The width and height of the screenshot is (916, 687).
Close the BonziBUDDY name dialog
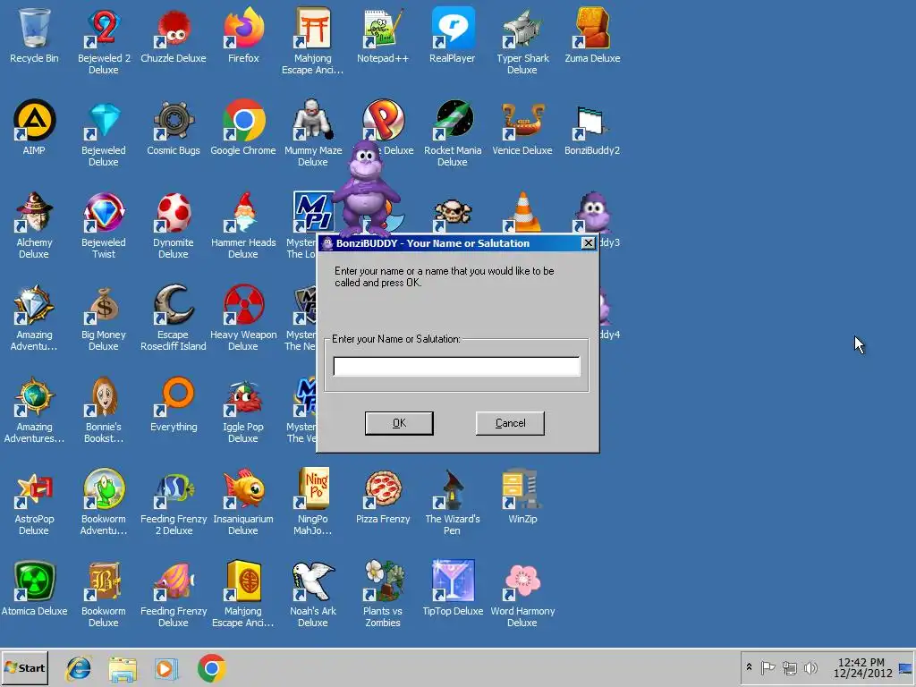pyautogui.click(x=589, y=243)
